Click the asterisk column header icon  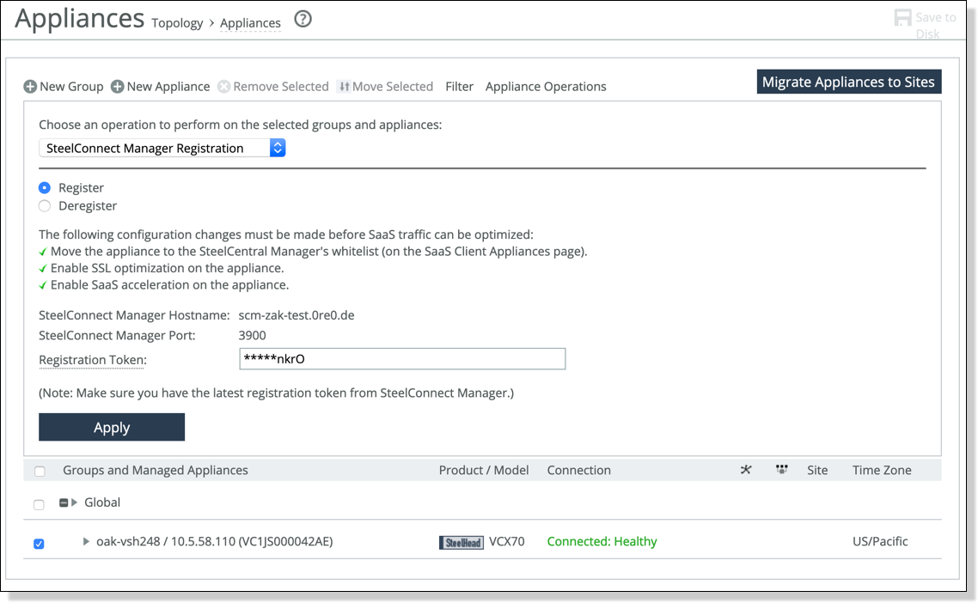click(x=745, y=470)
